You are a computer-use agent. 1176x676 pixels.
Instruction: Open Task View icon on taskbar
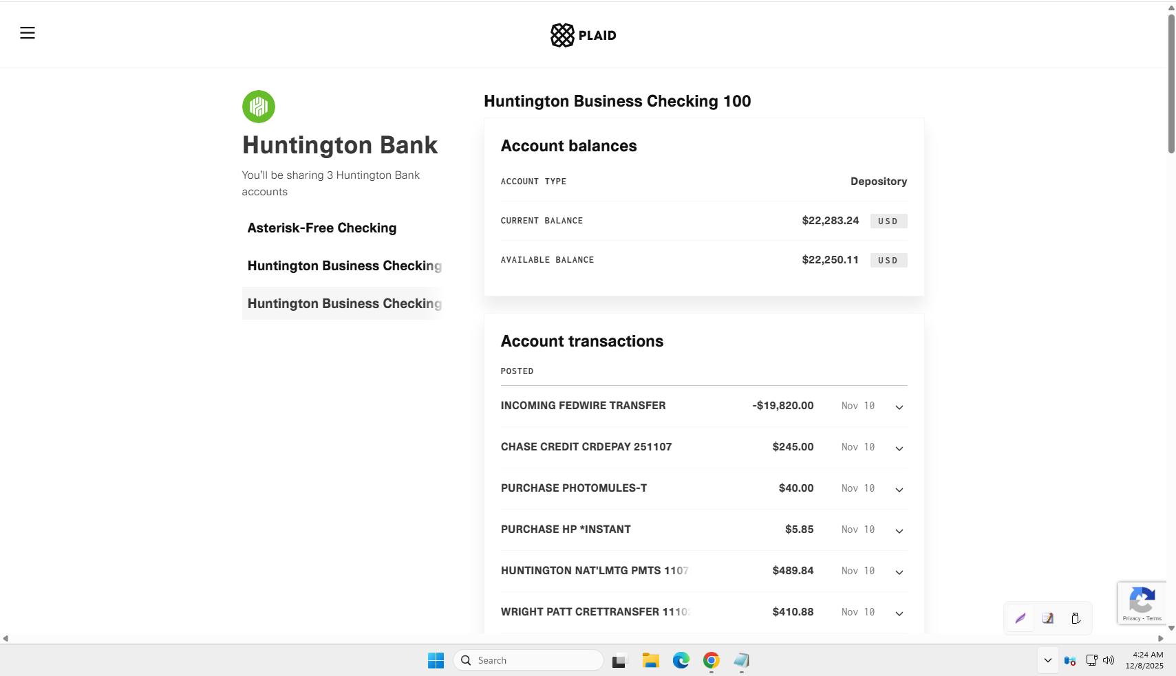tap(620, 660)
